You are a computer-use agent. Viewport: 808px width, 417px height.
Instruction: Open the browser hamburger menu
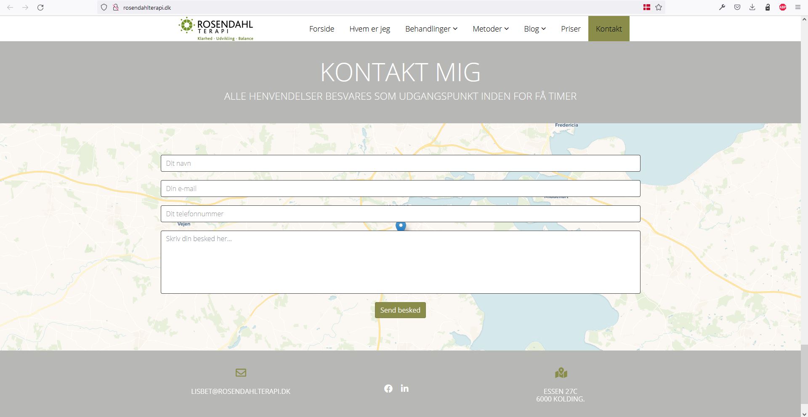point(797,8)
